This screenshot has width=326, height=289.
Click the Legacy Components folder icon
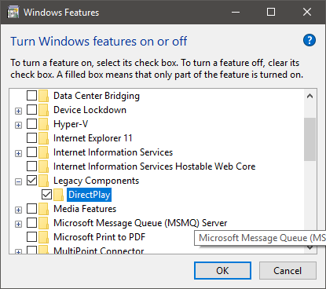[43, 181]
